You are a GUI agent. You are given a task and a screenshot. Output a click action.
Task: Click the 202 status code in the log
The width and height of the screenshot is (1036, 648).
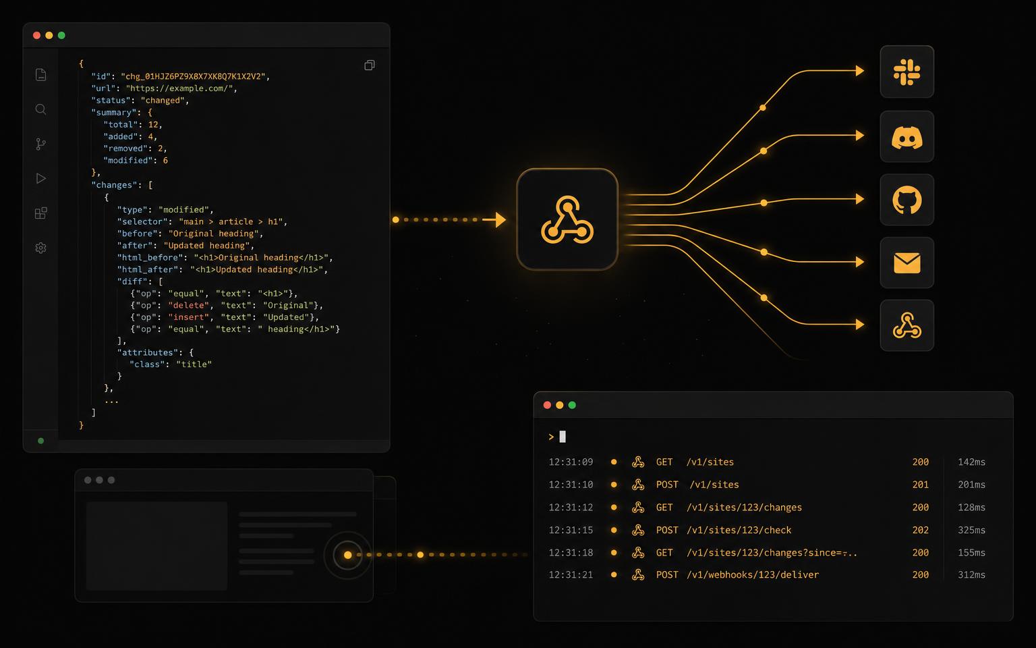921,530
